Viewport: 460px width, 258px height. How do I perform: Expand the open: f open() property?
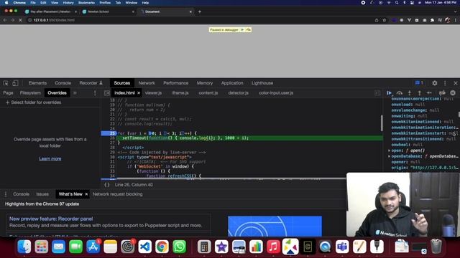[x=390, y=150]
